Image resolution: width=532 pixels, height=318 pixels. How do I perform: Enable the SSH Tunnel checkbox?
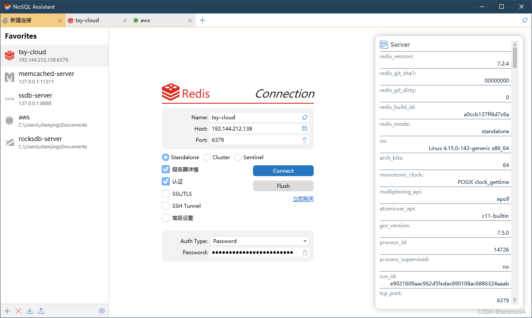(166, 206)
